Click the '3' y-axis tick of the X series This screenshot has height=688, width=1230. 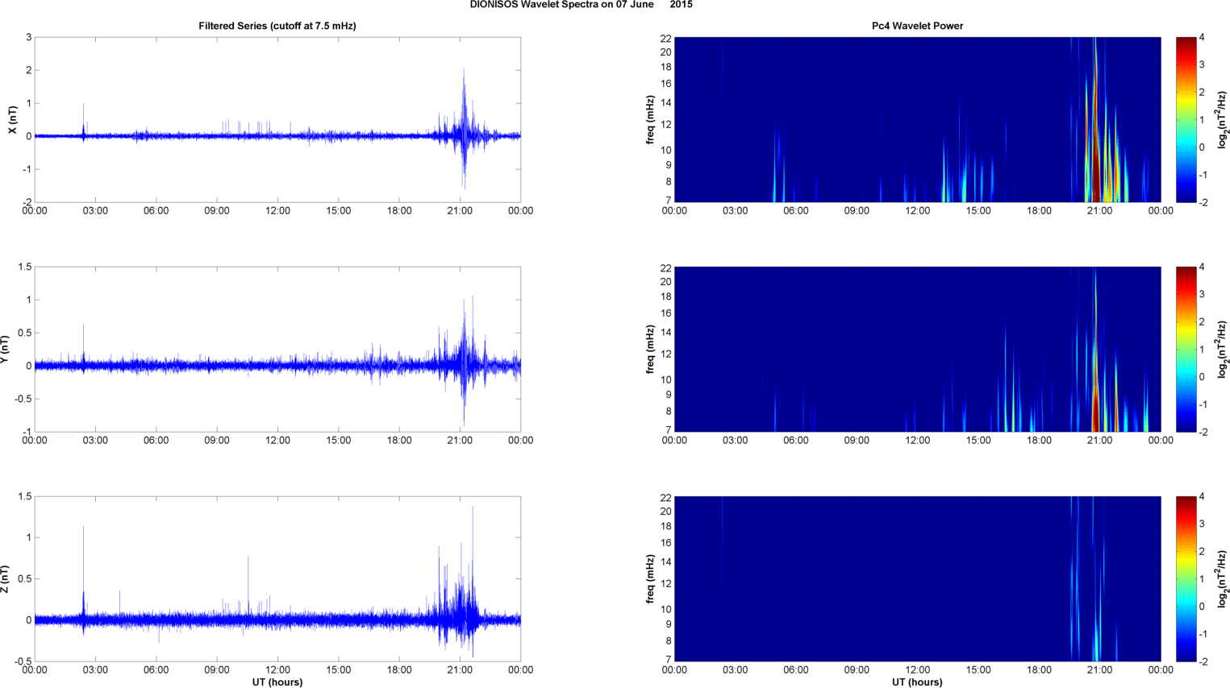pos(29,37)
